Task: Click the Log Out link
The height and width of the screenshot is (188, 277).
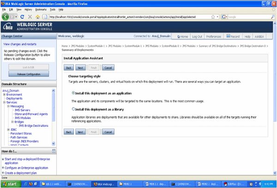Action: (197, 36)
